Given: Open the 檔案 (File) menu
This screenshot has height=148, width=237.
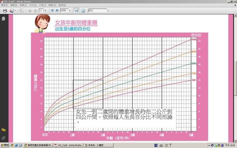Looking at the screenshot, I should tap(4, 5).
